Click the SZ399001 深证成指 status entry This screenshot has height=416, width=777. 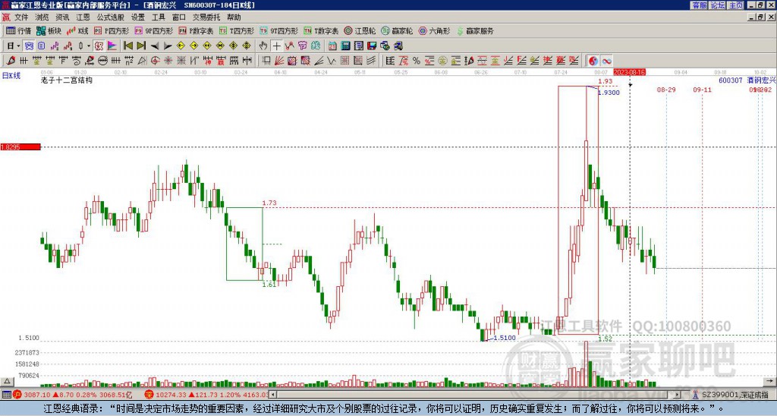[735, 395]
